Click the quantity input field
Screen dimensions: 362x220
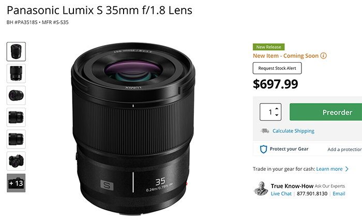269,112
